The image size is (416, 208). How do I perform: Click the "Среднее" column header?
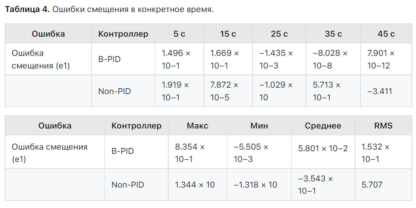(323, 126)
